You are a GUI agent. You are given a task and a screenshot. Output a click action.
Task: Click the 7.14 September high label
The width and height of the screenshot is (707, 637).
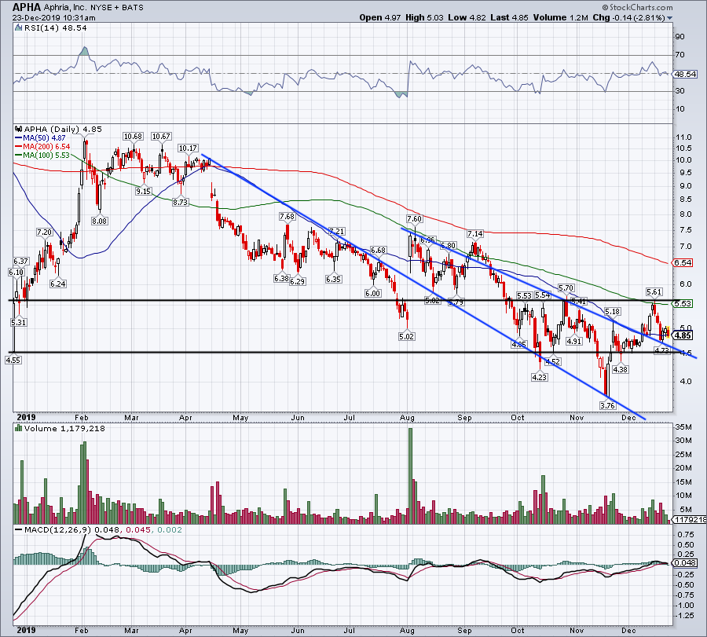click(475, 233)
